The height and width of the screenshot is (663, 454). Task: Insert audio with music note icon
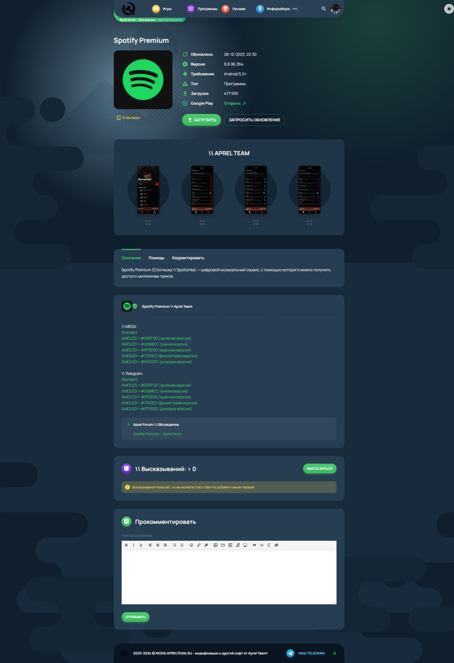pos(238,545)
